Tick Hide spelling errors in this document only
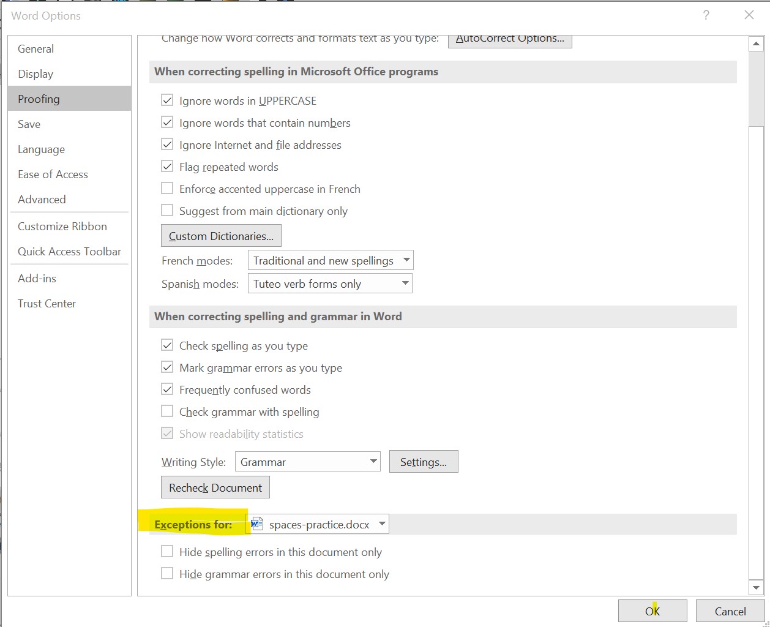 coord(167,552)
